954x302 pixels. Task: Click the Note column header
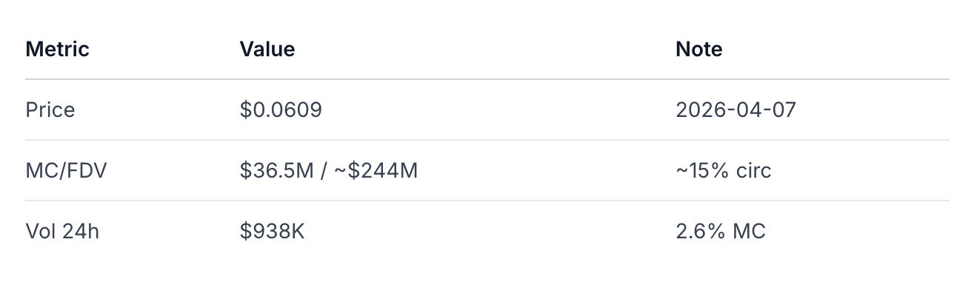(698, 50)
